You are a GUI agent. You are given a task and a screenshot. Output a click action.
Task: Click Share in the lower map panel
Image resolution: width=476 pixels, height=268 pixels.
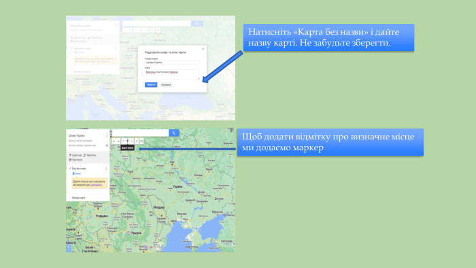[90, 155]
